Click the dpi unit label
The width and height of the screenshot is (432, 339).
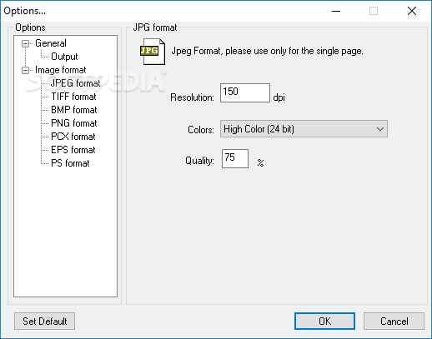(279, 97)
